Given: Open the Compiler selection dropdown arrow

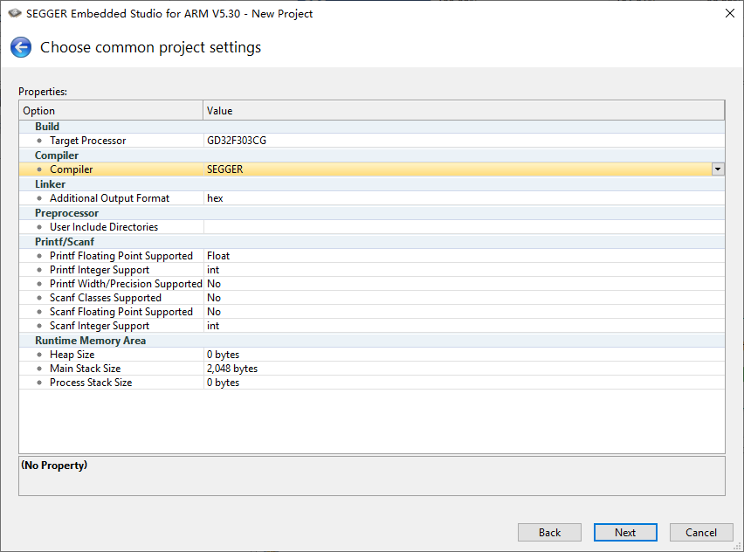Looking at the screenshot, I should [x=717, y=169].
